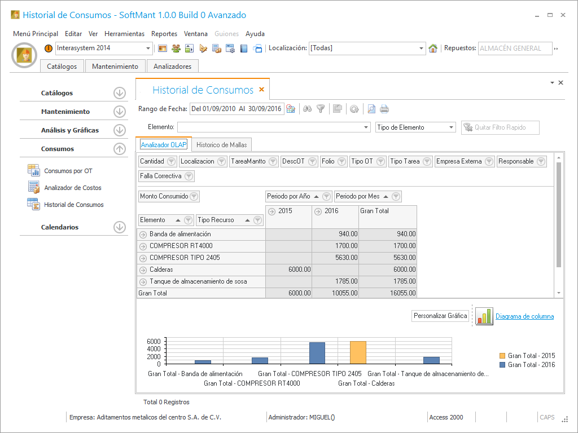Open the Tipo de Elemento dropdown

[x=451, y=127]
